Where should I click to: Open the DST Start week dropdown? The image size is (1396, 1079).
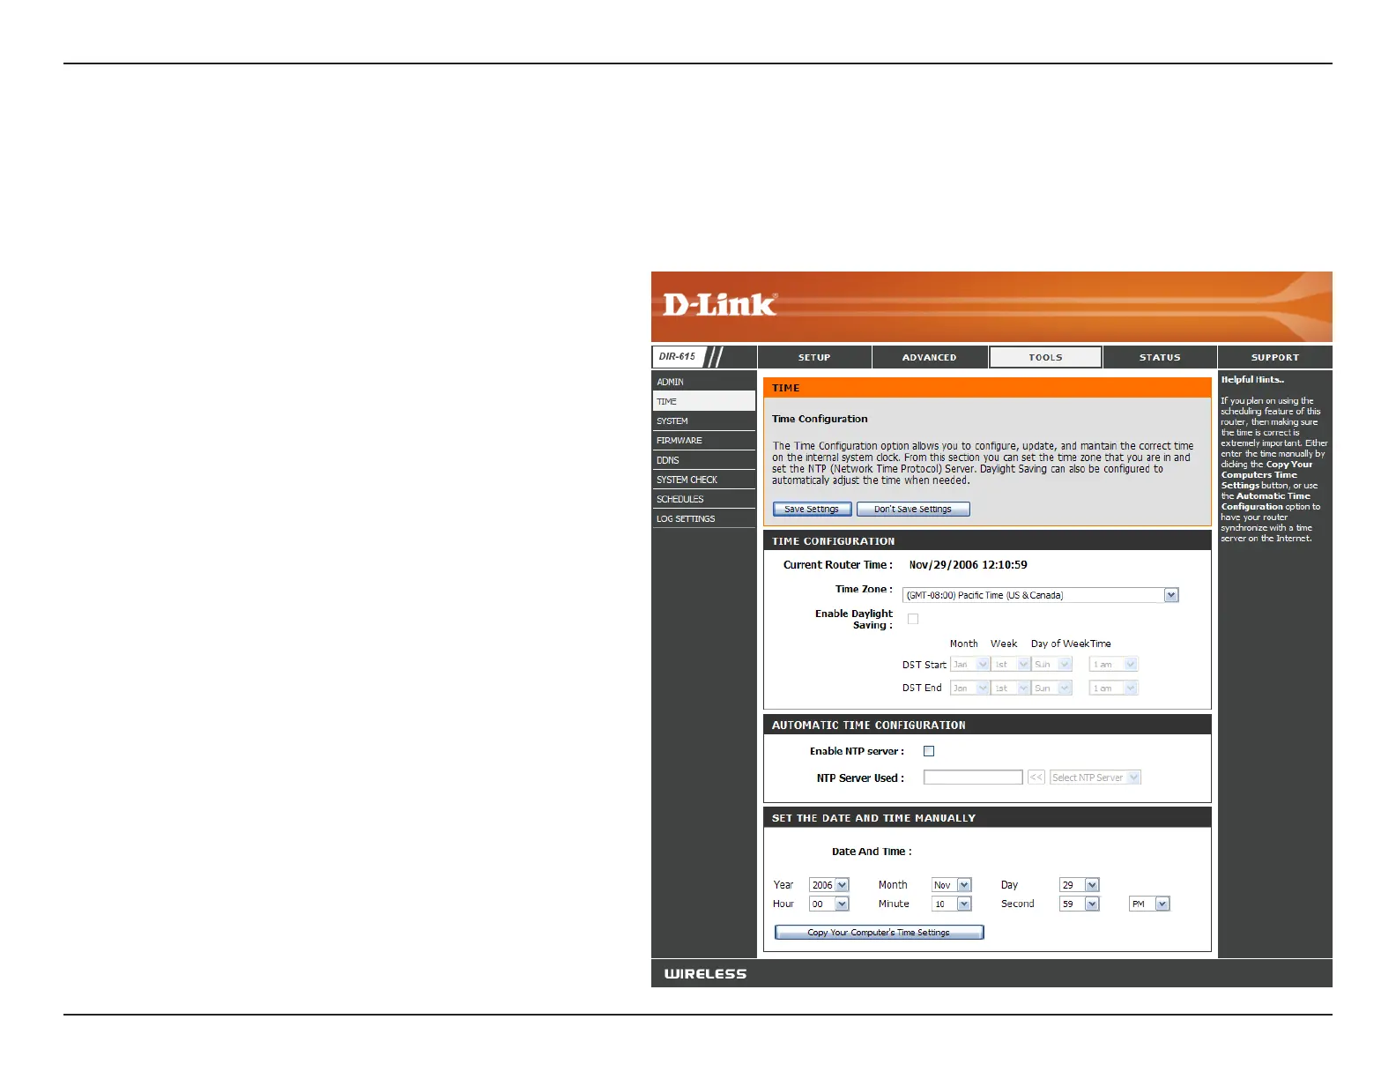1010,665
